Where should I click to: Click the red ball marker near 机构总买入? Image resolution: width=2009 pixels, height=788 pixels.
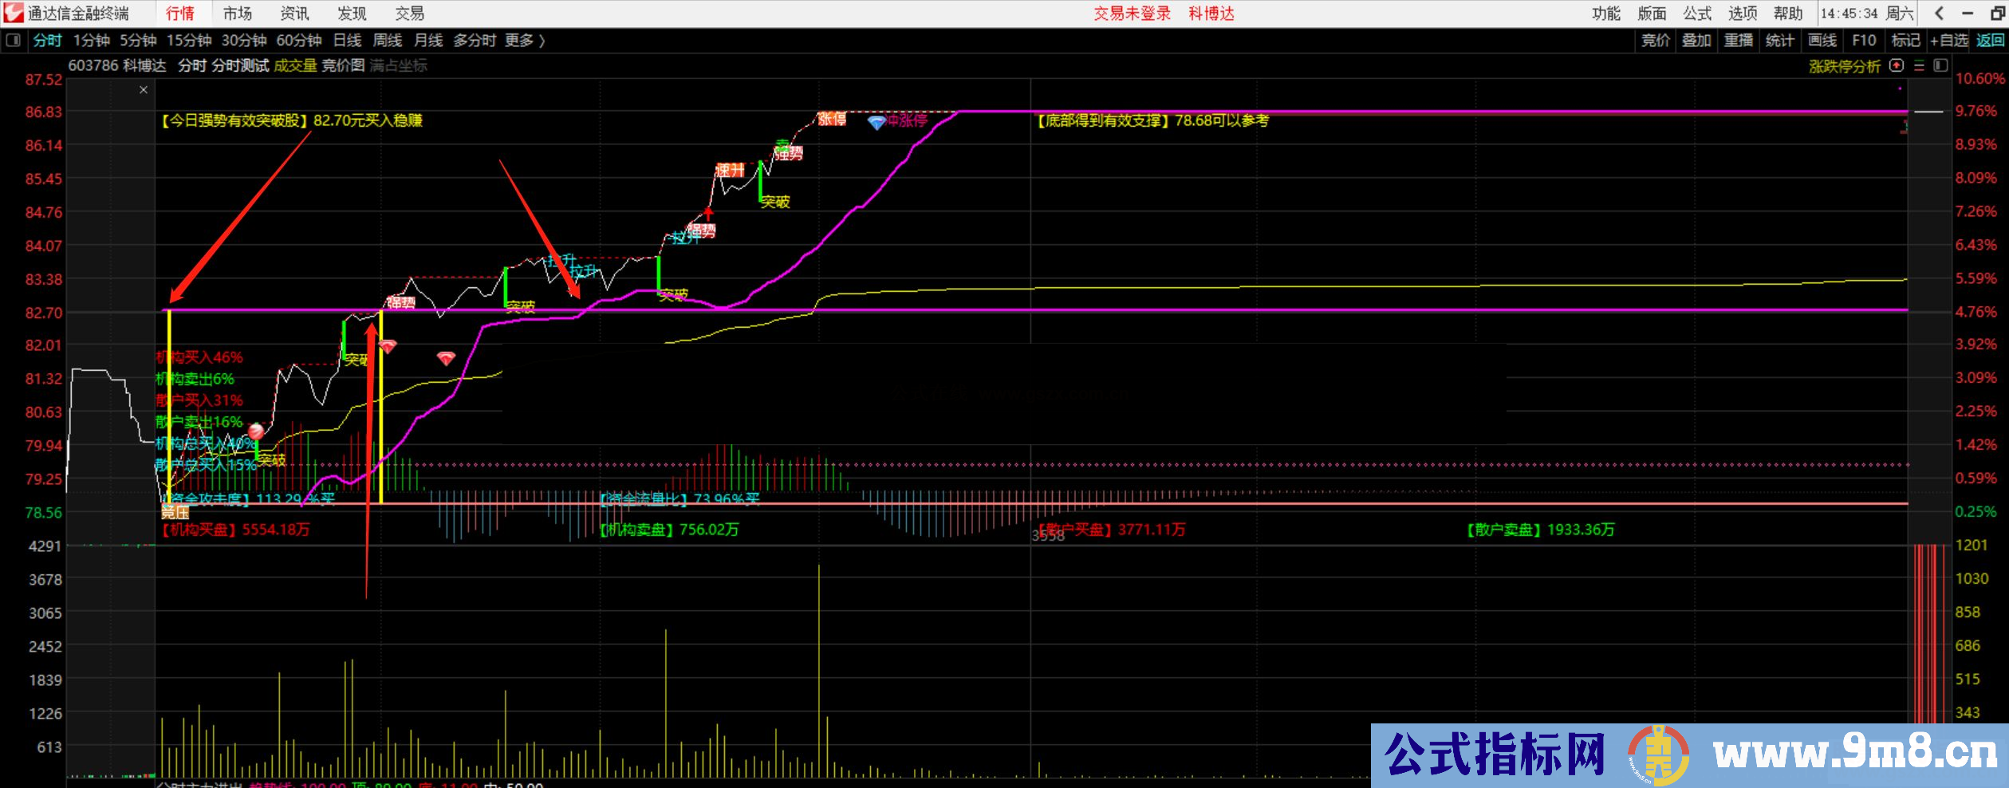[256, 431]
